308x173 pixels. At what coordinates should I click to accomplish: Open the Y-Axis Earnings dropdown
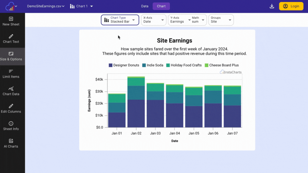click(x=180, y=20)
